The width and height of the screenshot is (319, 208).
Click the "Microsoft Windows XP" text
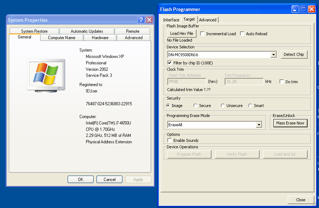pyautogui.click(x=105, y=56)
